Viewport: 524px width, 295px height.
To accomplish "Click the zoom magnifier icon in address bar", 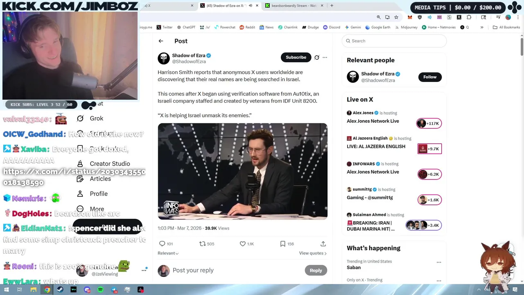I will point(379,17).
